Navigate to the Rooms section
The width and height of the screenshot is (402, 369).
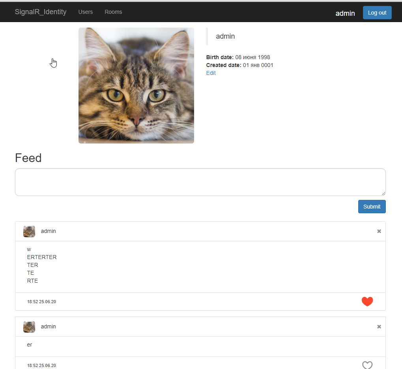(x=113, y=11)
